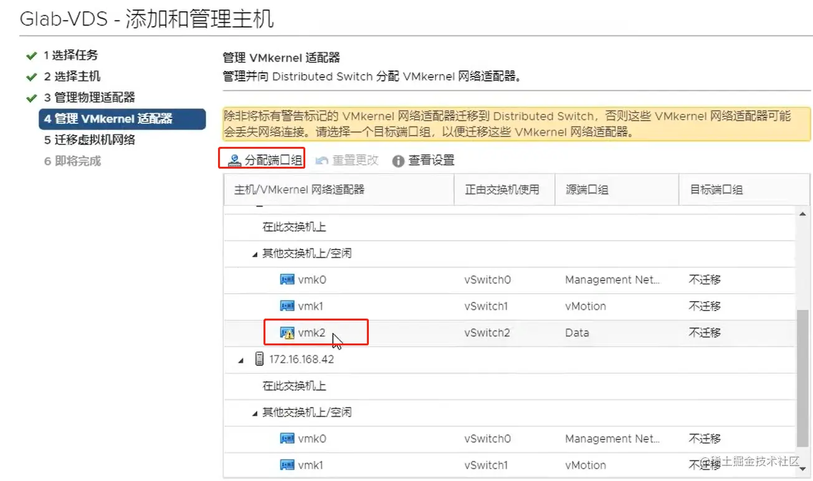The height and width of the screenshot is (481, 813).
Task: Collapse the 172.16.168.42 host node
Action: click(x=241, y=360)
